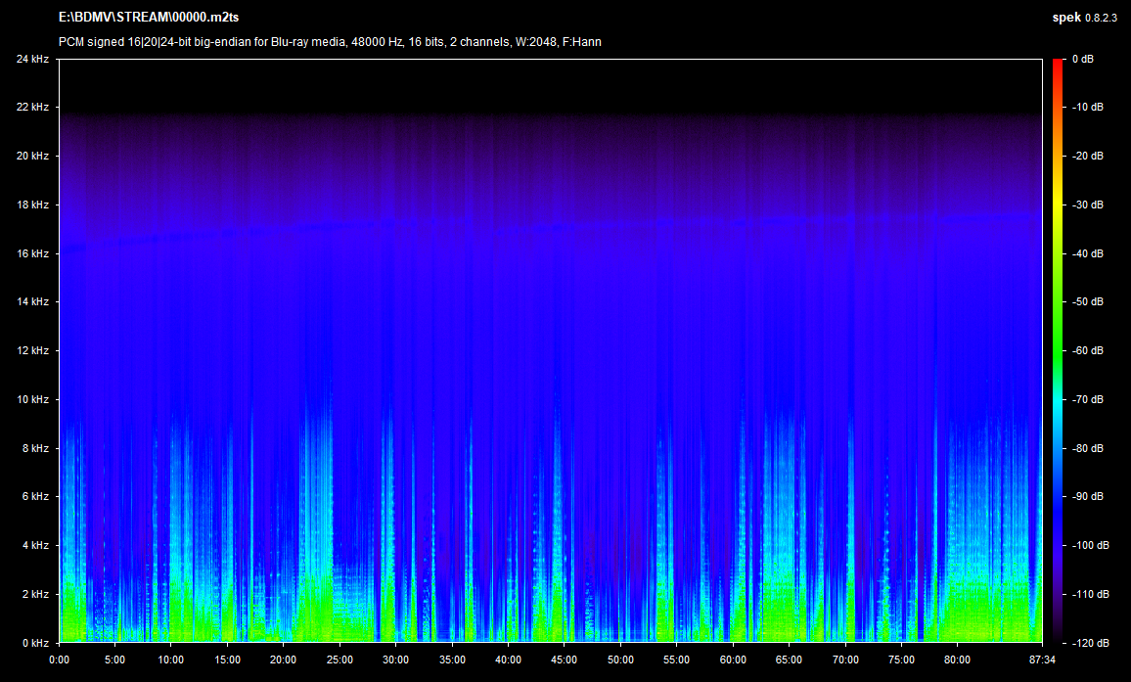Click the black cutoff band above 22 kHz

550,83
